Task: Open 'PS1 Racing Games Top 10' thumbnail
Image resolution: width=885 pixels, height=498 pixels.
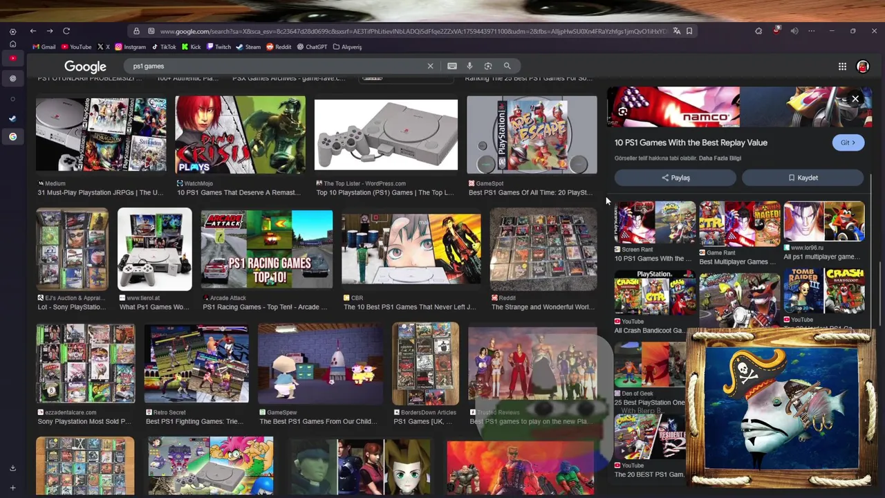Action: [x=266, y=250]
